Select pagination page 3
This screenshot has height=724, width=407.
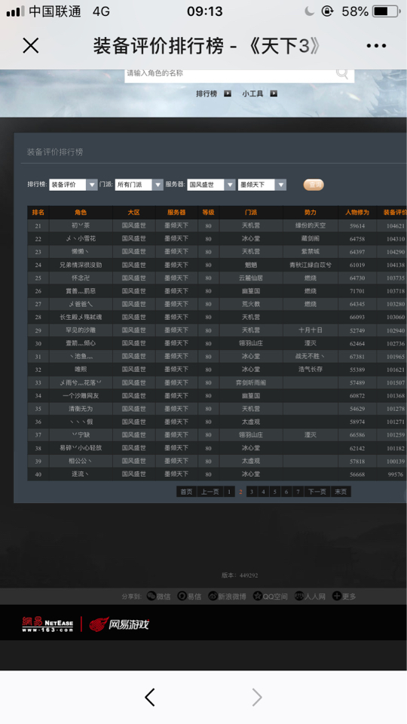click(x=252, y=492)
